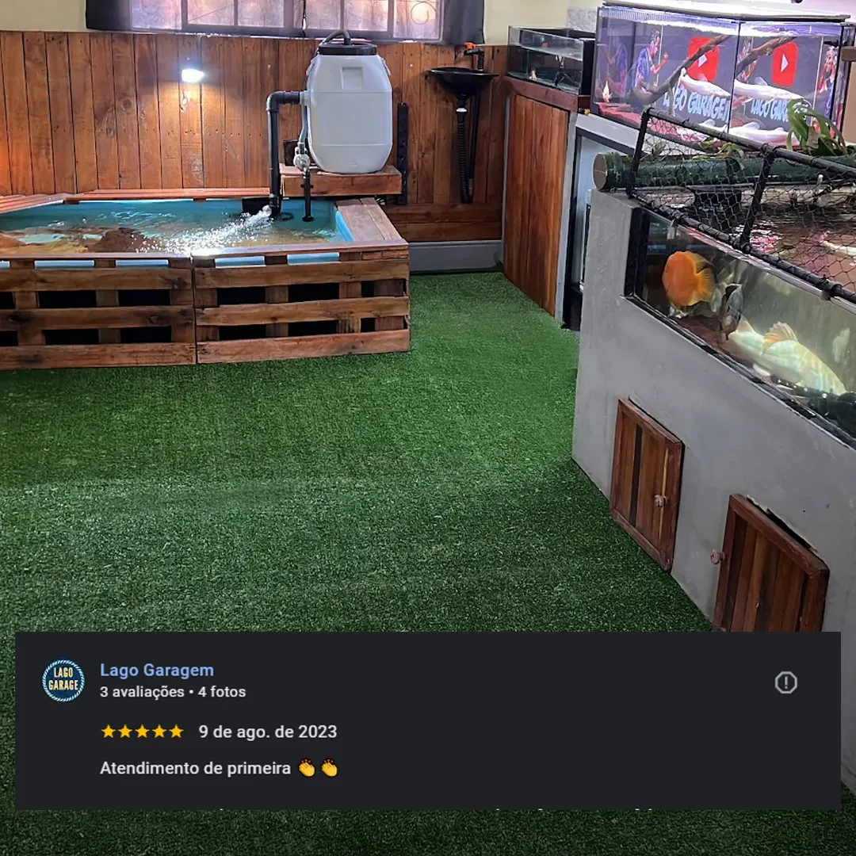Image resolution: width=856 pixels, height=856 pixels.
Task: Select the third gold rating star
Action: pyautogui.click(x=142, y=732)
